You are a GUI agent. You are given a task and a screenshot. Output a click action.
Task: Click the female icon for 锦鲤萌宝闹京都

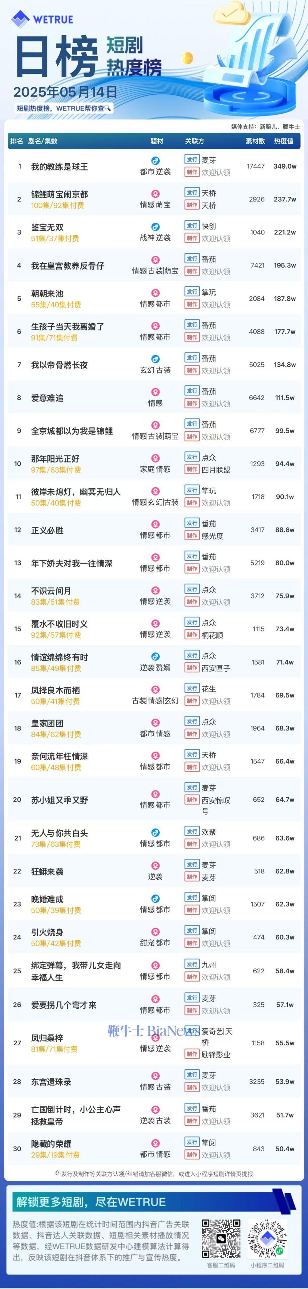[155, 194]
